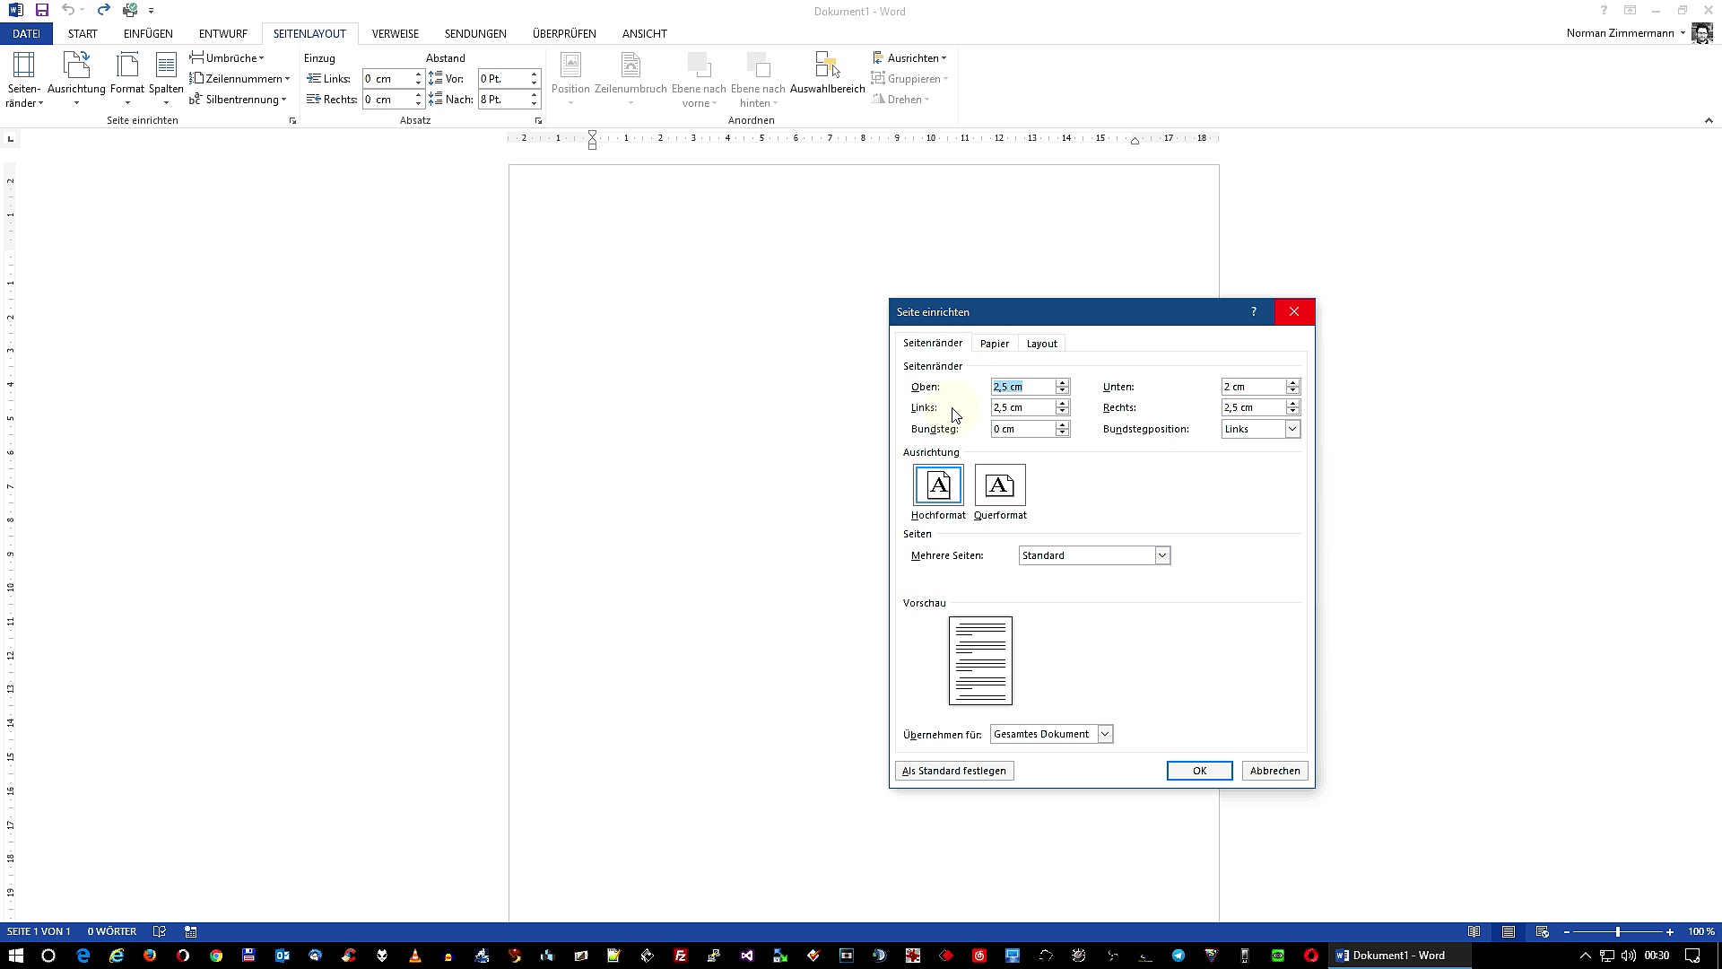Select Querformat landscape orientation
This screenshot has height=969, width=1722.
1000,486
